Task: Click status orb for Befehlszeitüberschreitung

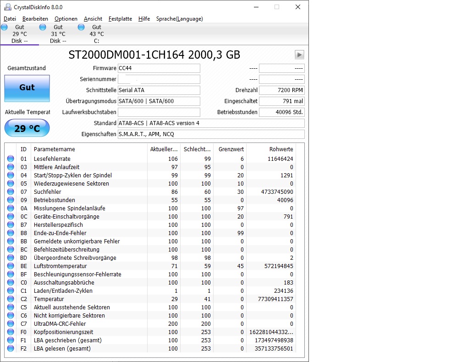Action: [11, 249]
